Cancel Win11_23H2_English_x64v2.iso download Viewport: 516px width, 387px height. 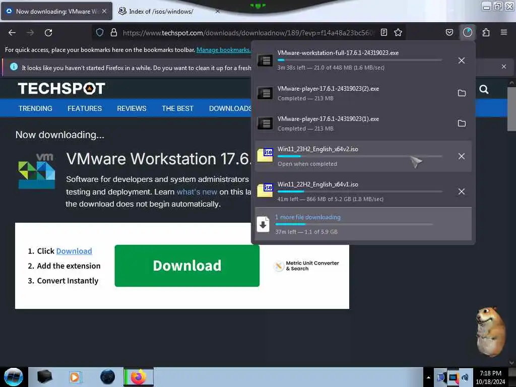point(462,156)
